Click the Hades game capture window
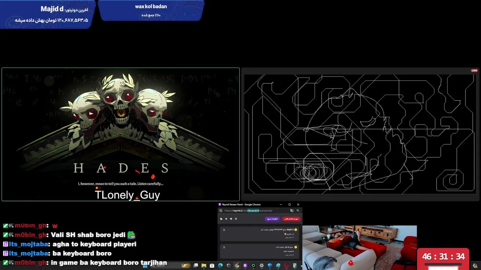Image resolution: width=481 pixels, height=270 pixels. pyautogui.click(x=121, y=134)
